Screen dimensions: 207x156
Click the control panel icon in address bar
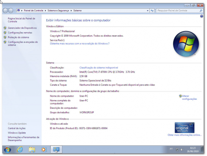point(18,10)
